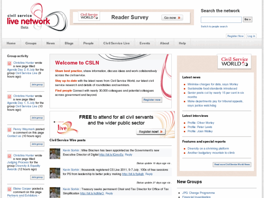
Task: Join group for Judging Process activity
Action: point(37,177)
